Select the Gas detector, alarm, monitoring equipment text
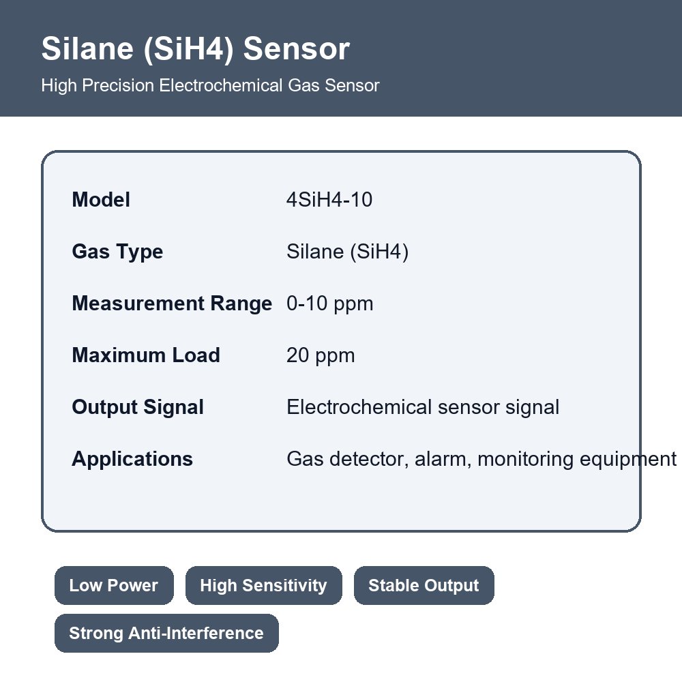 (x=481, y=459)
